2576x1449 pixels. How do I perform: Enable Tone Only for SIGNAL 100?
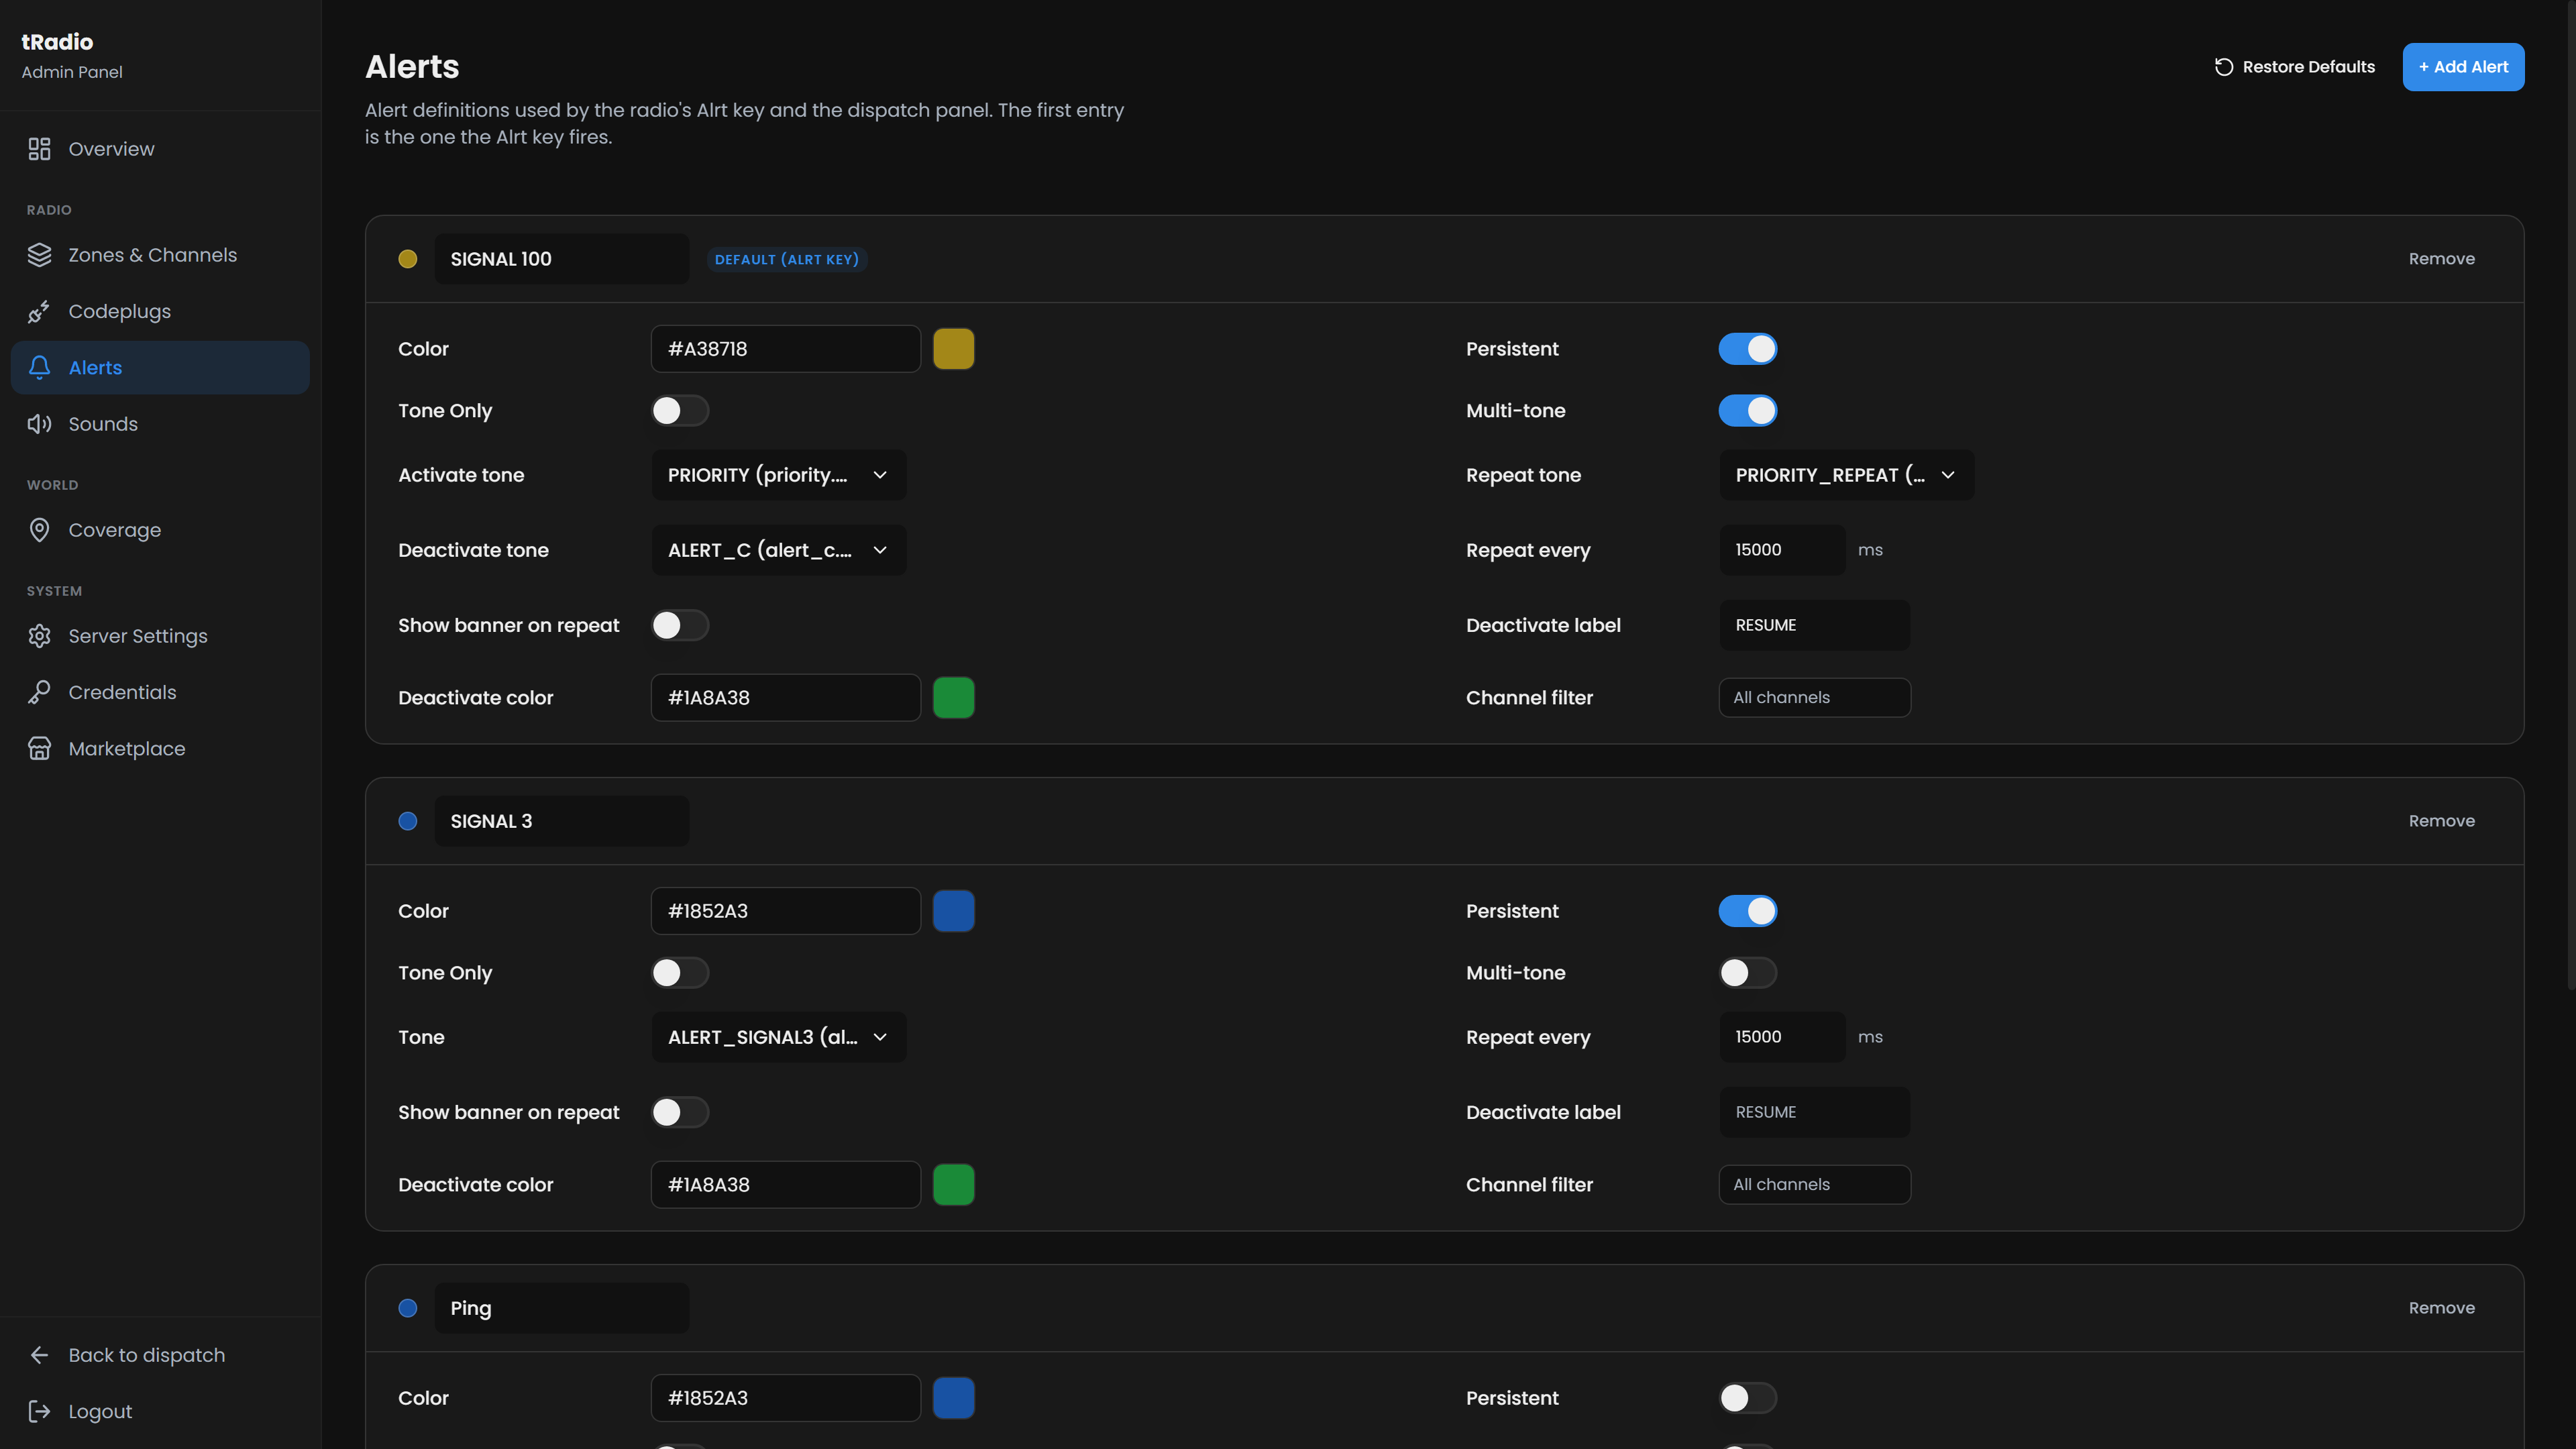pyautogui.click(x=680, y=411)
